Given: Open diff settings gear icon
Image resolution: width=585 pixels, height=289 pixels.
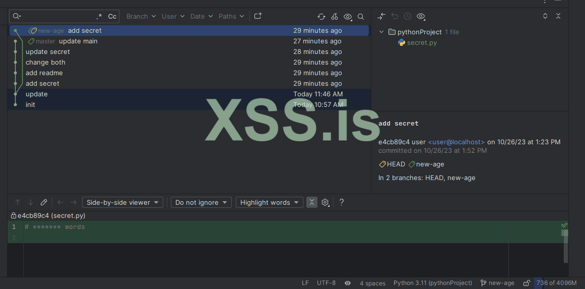Looking at the screenshot, I should (x=326, y=202).
